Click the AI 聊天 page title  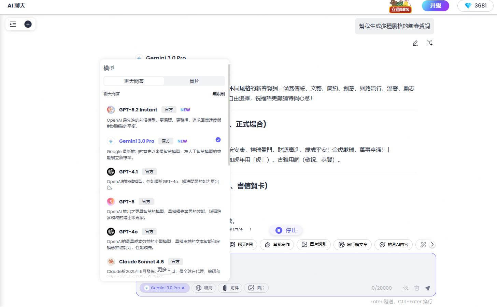tap(16, 6)
